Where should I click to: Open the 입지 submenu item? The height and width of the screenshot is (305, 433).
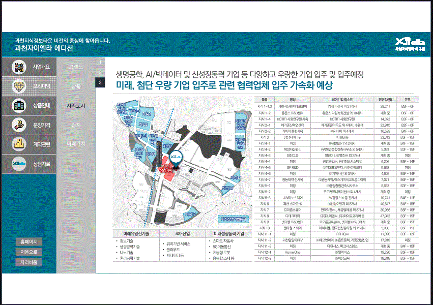pos(76,125)
